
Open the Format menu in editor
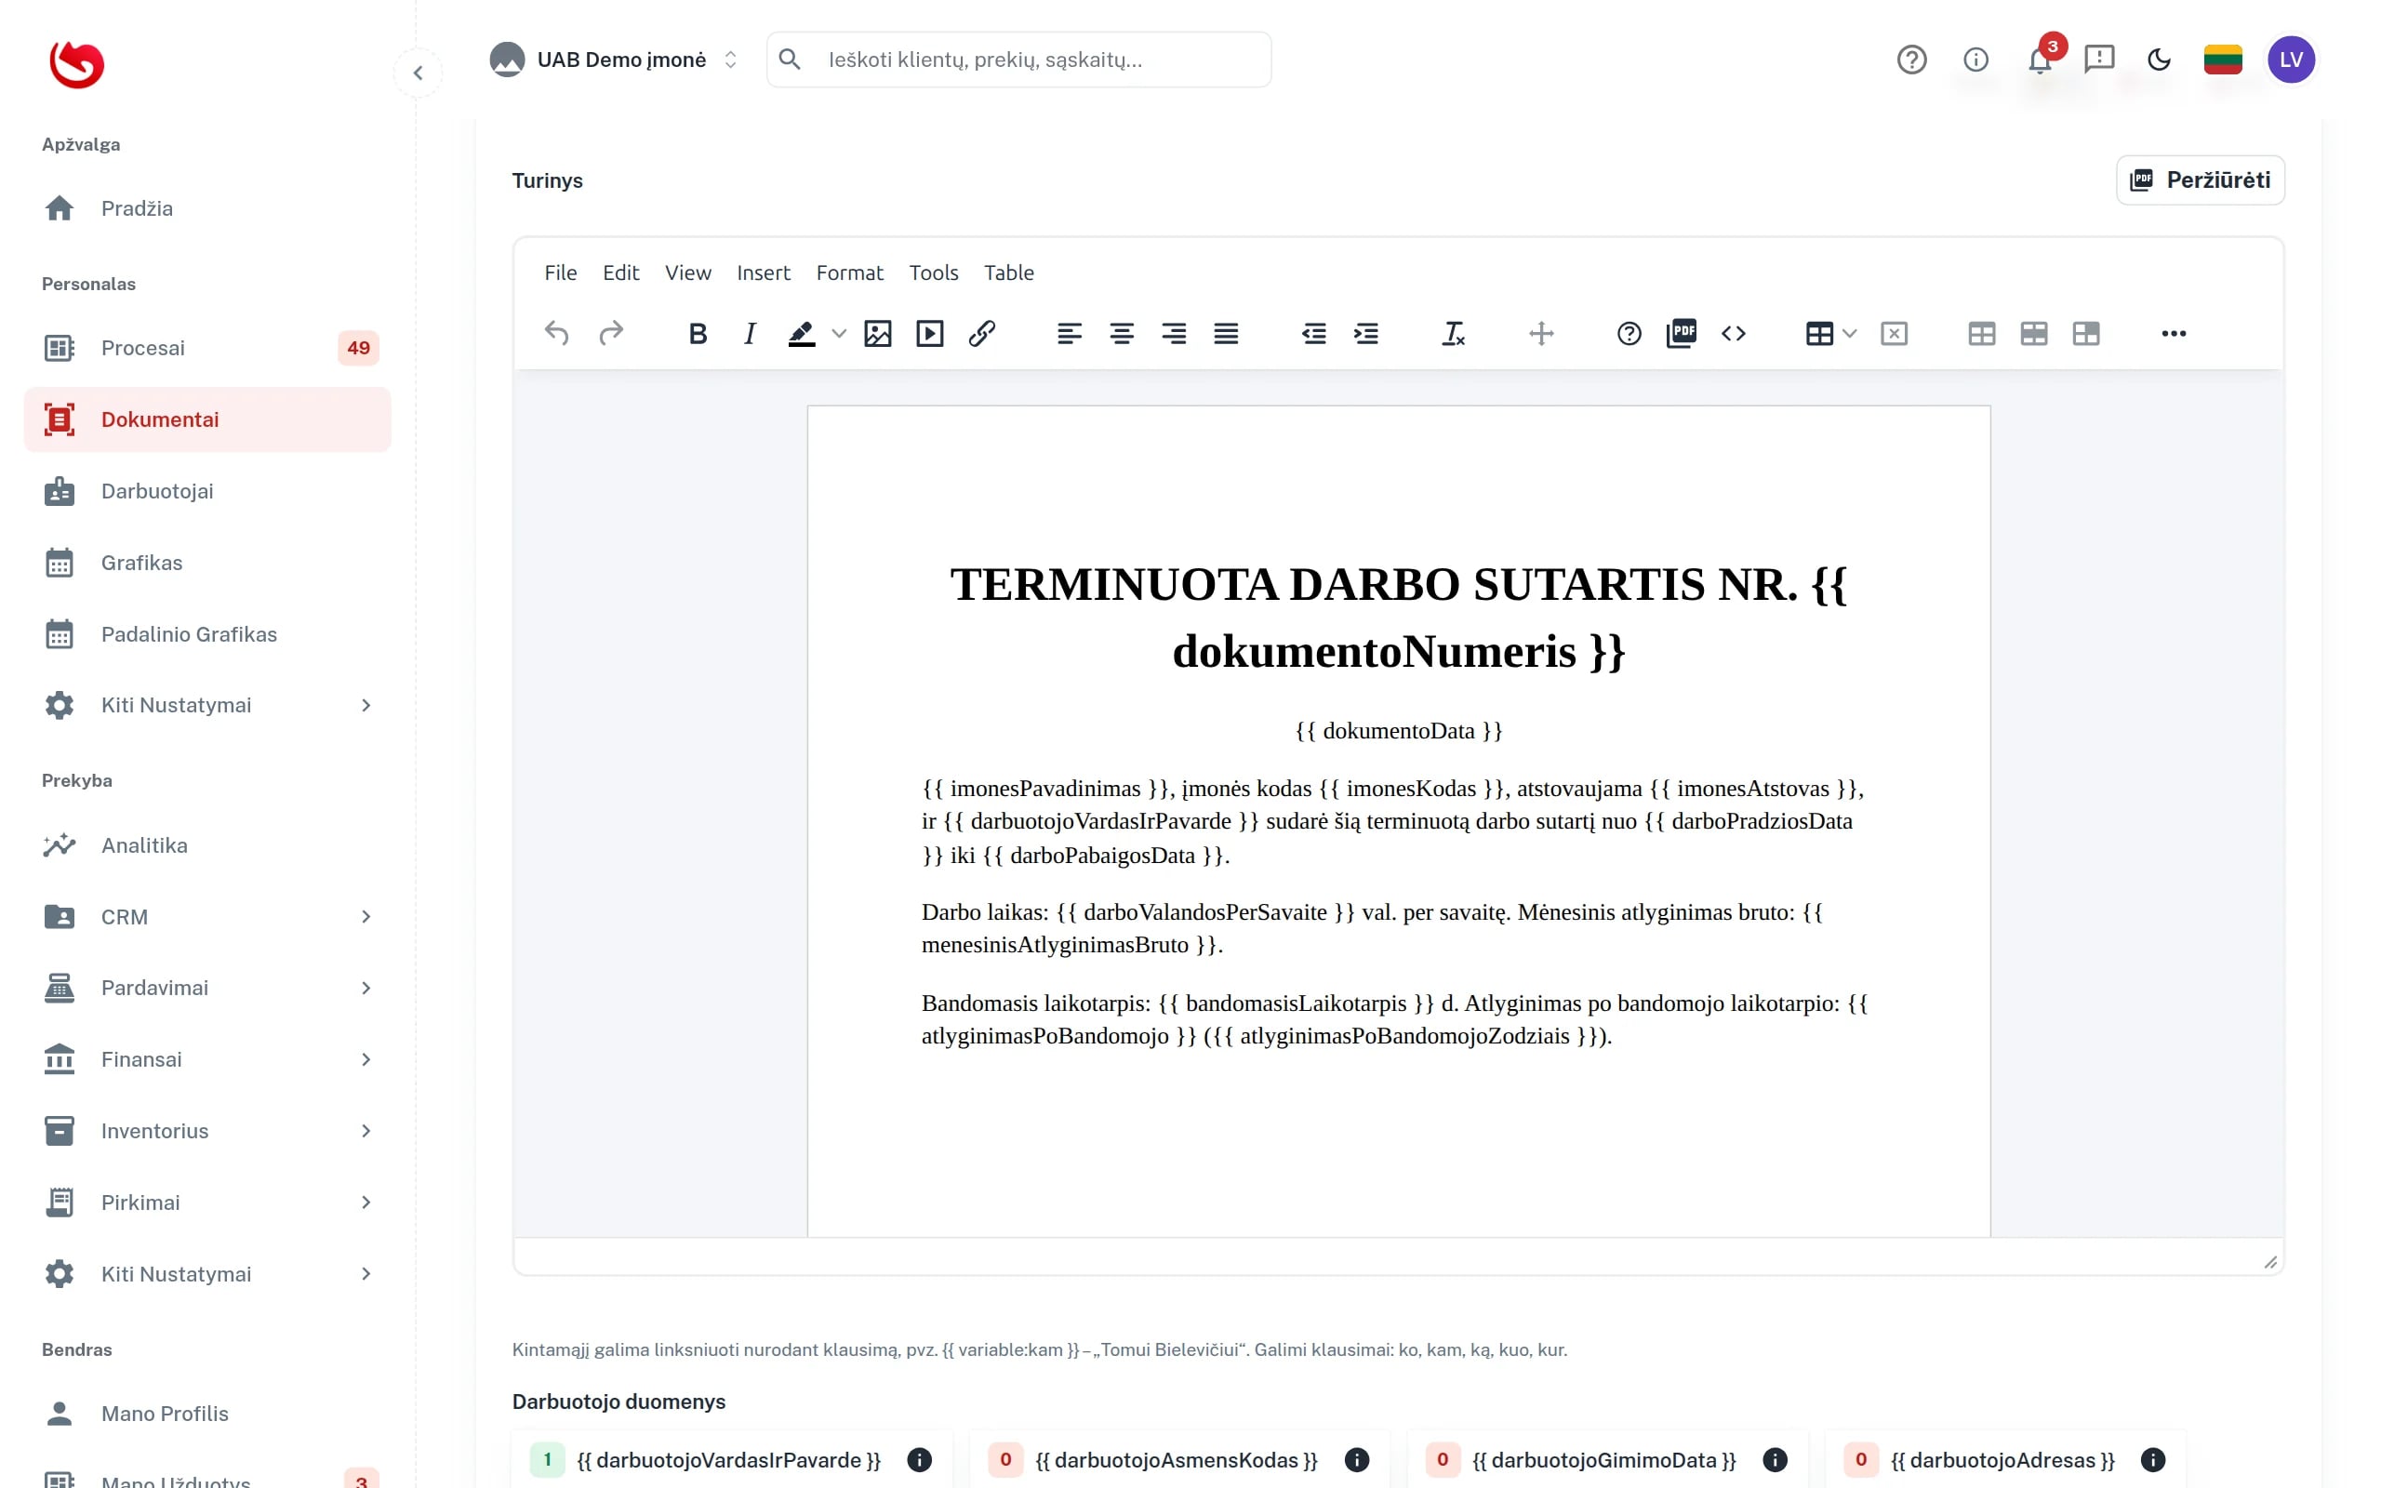coord(849,272)
